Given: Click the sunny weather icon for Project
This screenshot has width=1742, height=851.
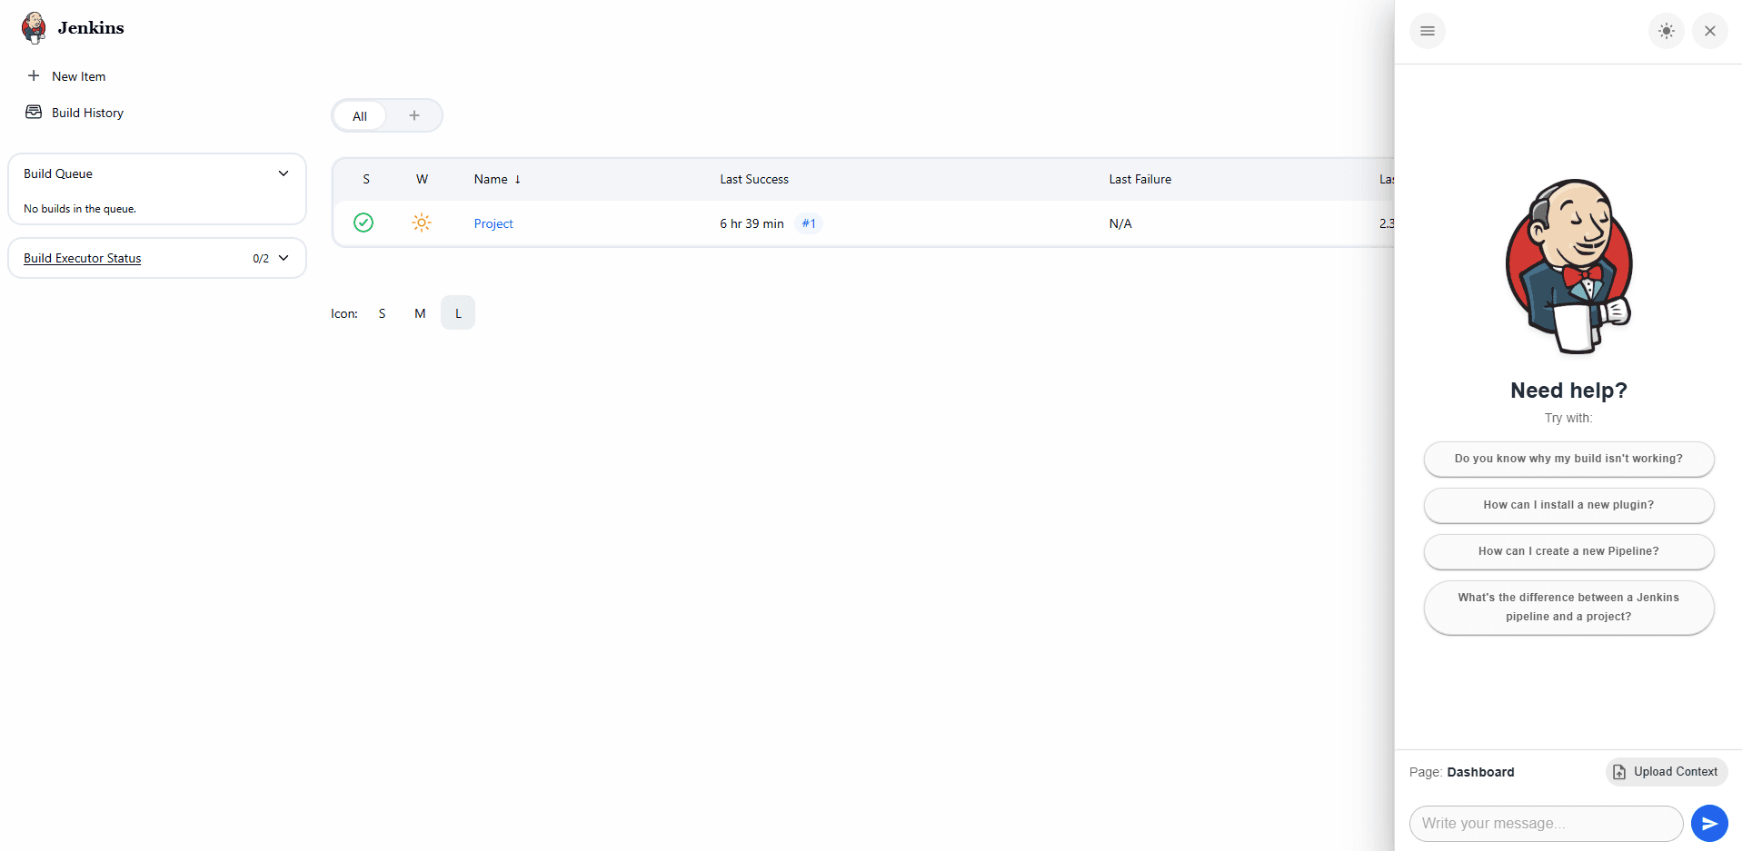Looking at the screenshot, I should (x=422, y=223).
